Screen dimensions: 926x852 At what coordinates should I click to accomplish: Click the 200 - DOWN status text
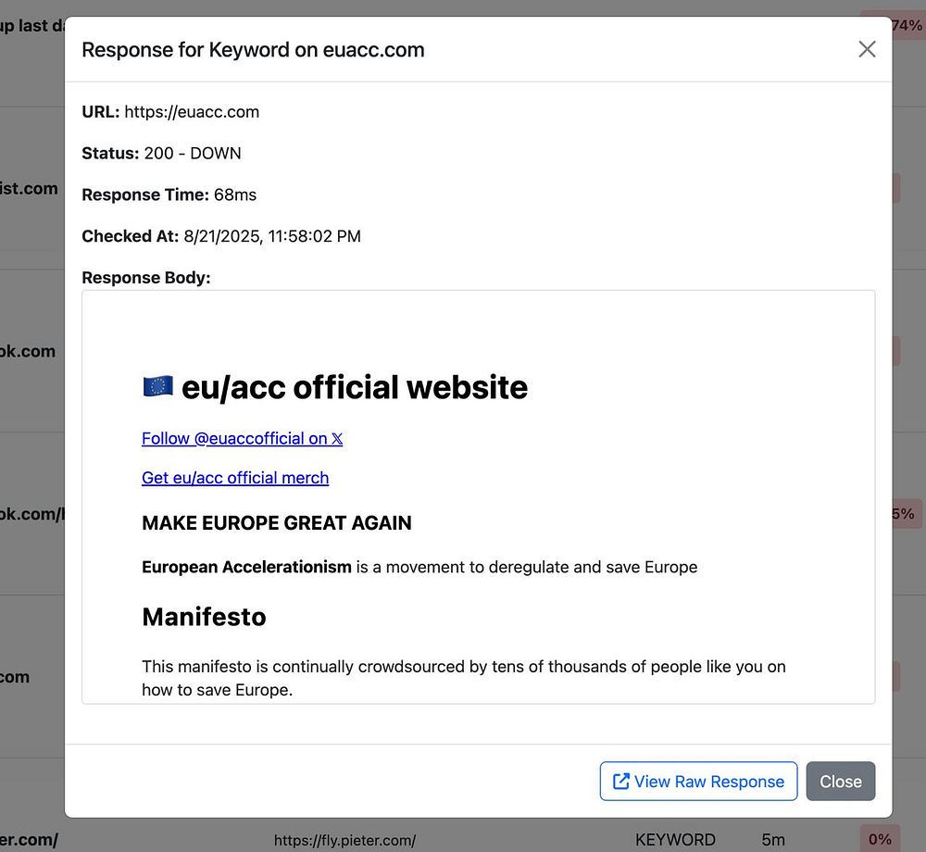tap(193, 153)
